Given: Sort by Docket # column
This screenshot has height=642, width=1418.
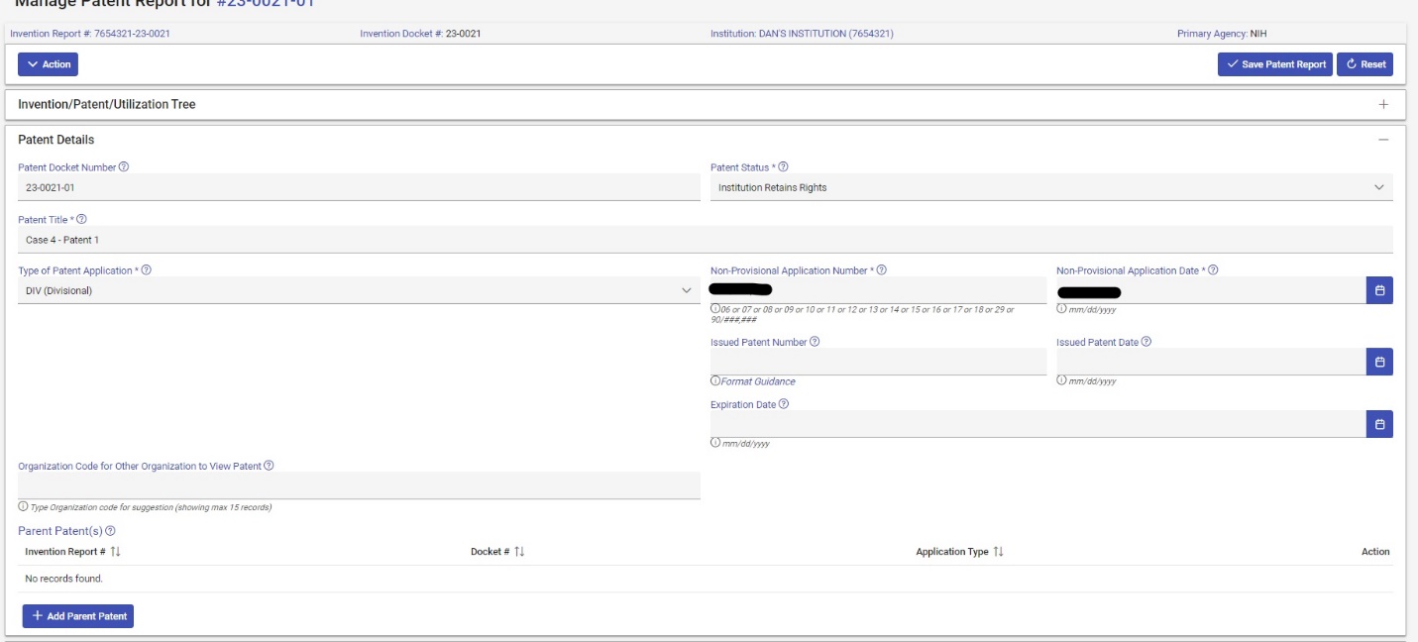Looking at the screenshot, I should pos(518,552).
